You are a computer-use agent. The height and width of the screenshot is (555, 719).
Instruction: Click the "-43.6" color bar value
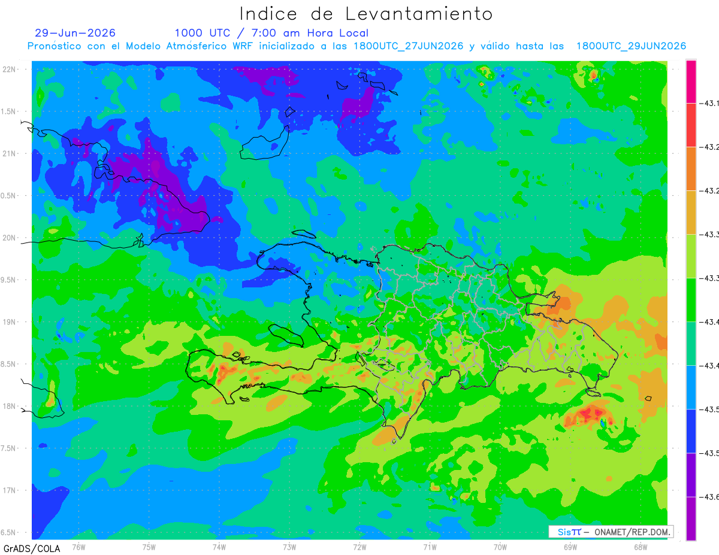click(x=710, y=497)
